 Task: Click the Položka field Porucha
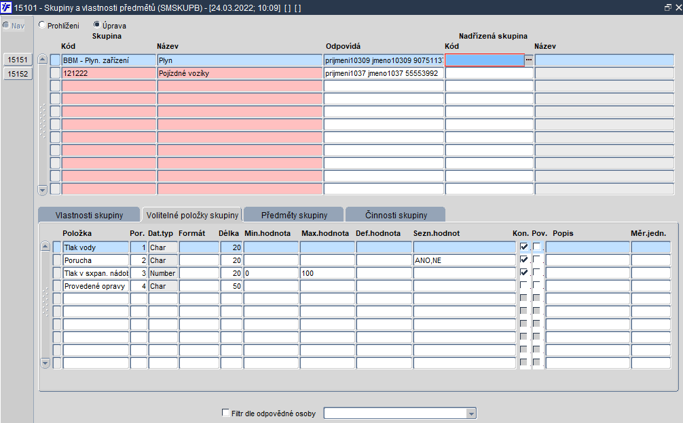(96, 260)
